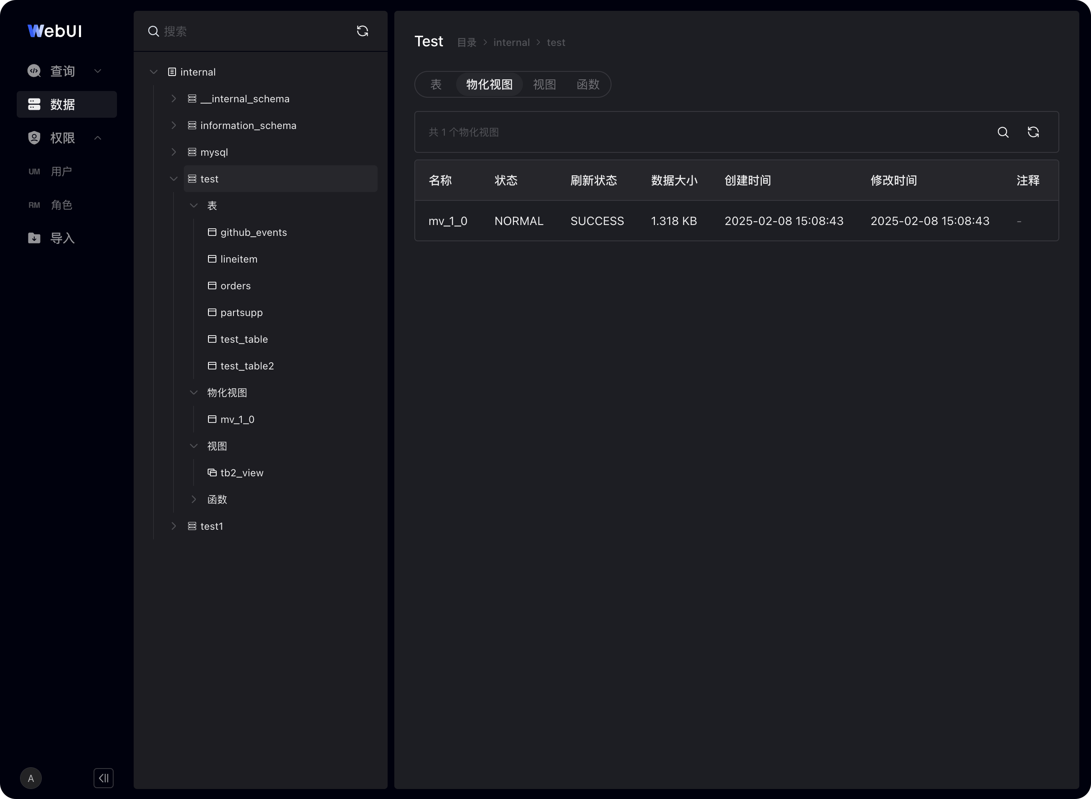Open the 查询 query menu icon

34,71
